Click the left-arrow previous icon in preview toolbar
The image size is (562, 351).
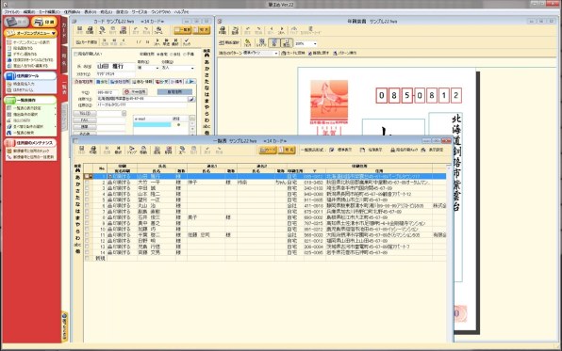coord(271,30)
